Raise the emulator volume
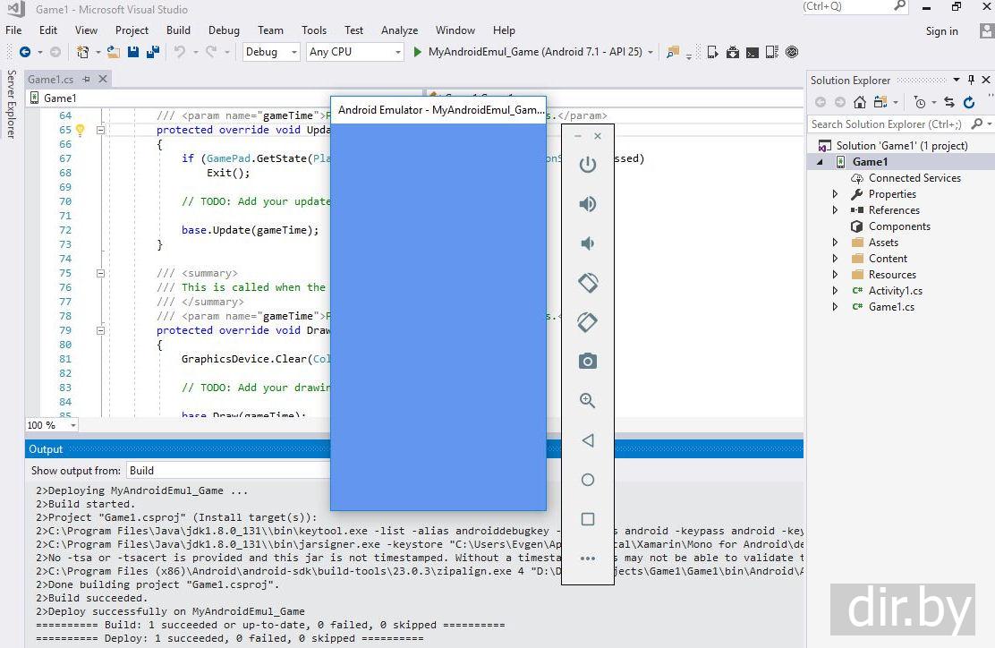The height and width of the screenshot is (648, 995). [x=587, y=204]
